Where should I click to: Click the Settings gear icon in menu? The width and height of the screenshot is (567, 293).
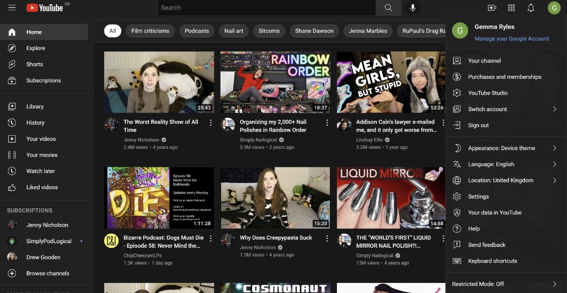[457, 197]
